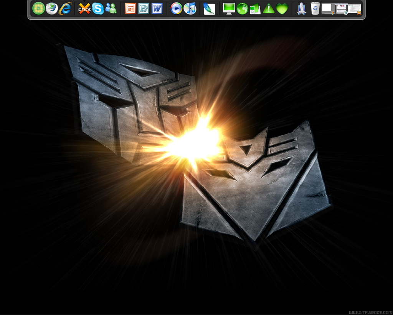Image resolution: width=393 pixels, height=315 pixels.
Task: Restore the minimized paint window thumbnail
Action: click(x=328, y=9)
